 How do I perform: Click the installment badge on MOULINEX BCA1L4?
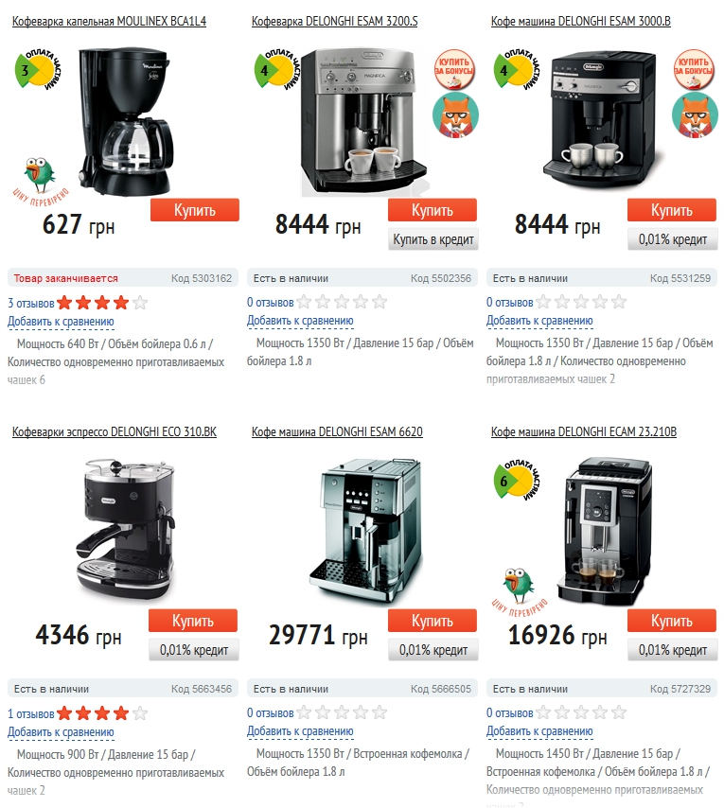[38, 70]
